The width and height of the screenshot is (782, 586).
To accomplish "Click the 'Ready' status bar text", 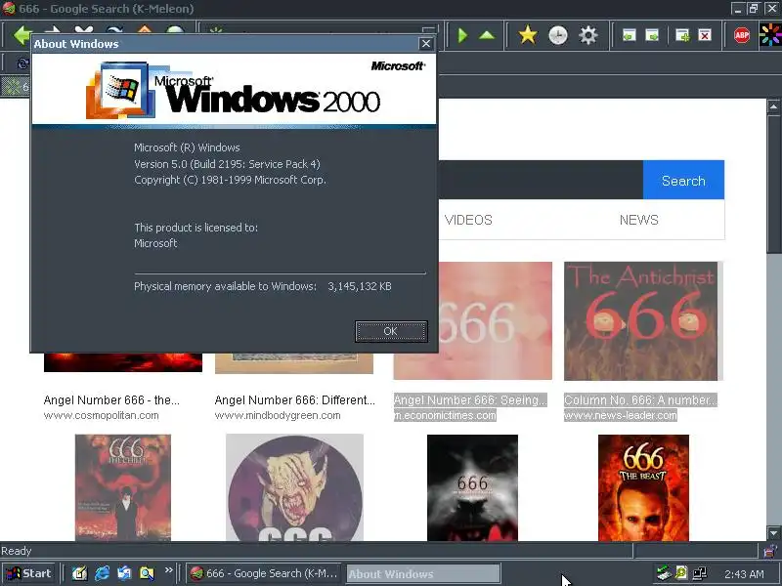I will [x=16, y=551].
